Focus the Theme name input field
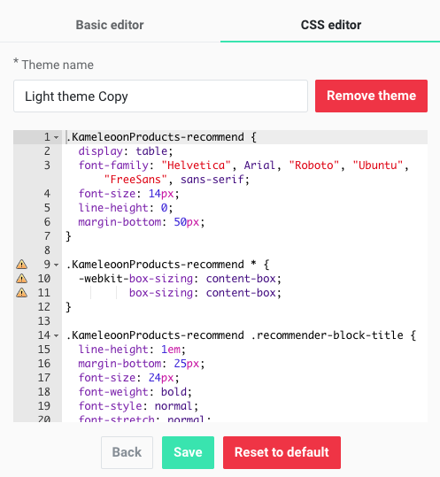The width and height of the screenshot is (440, 477). tap(160, 96)
